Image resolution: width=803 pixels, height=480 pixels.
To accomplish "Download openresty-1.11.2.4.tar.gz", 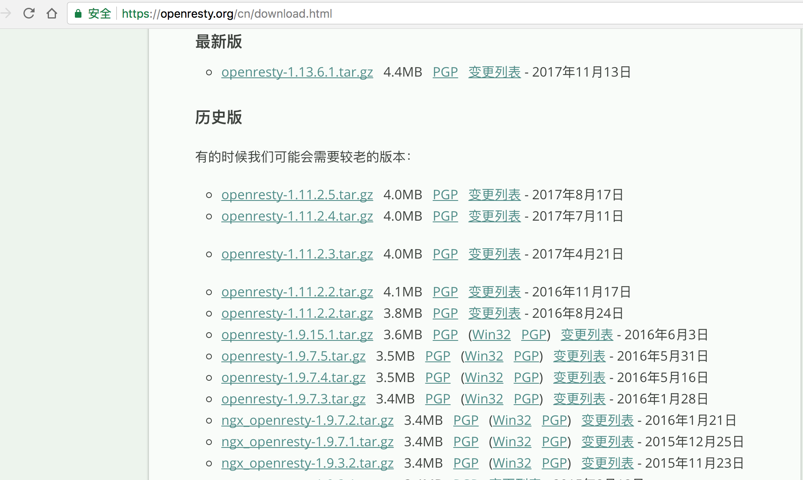I will tap(297, 216).
